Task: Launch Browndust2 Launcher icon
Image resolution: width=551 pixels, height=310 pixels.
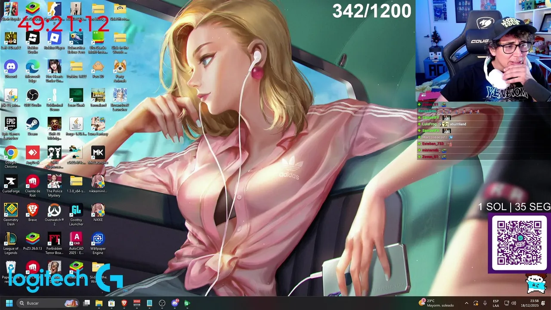Action: pyautogui.click(x=120, y=100)
